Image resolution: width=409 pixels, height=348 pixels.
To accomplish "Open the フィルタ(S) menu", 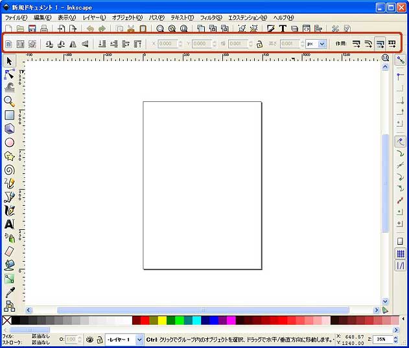I will [211, 18].
